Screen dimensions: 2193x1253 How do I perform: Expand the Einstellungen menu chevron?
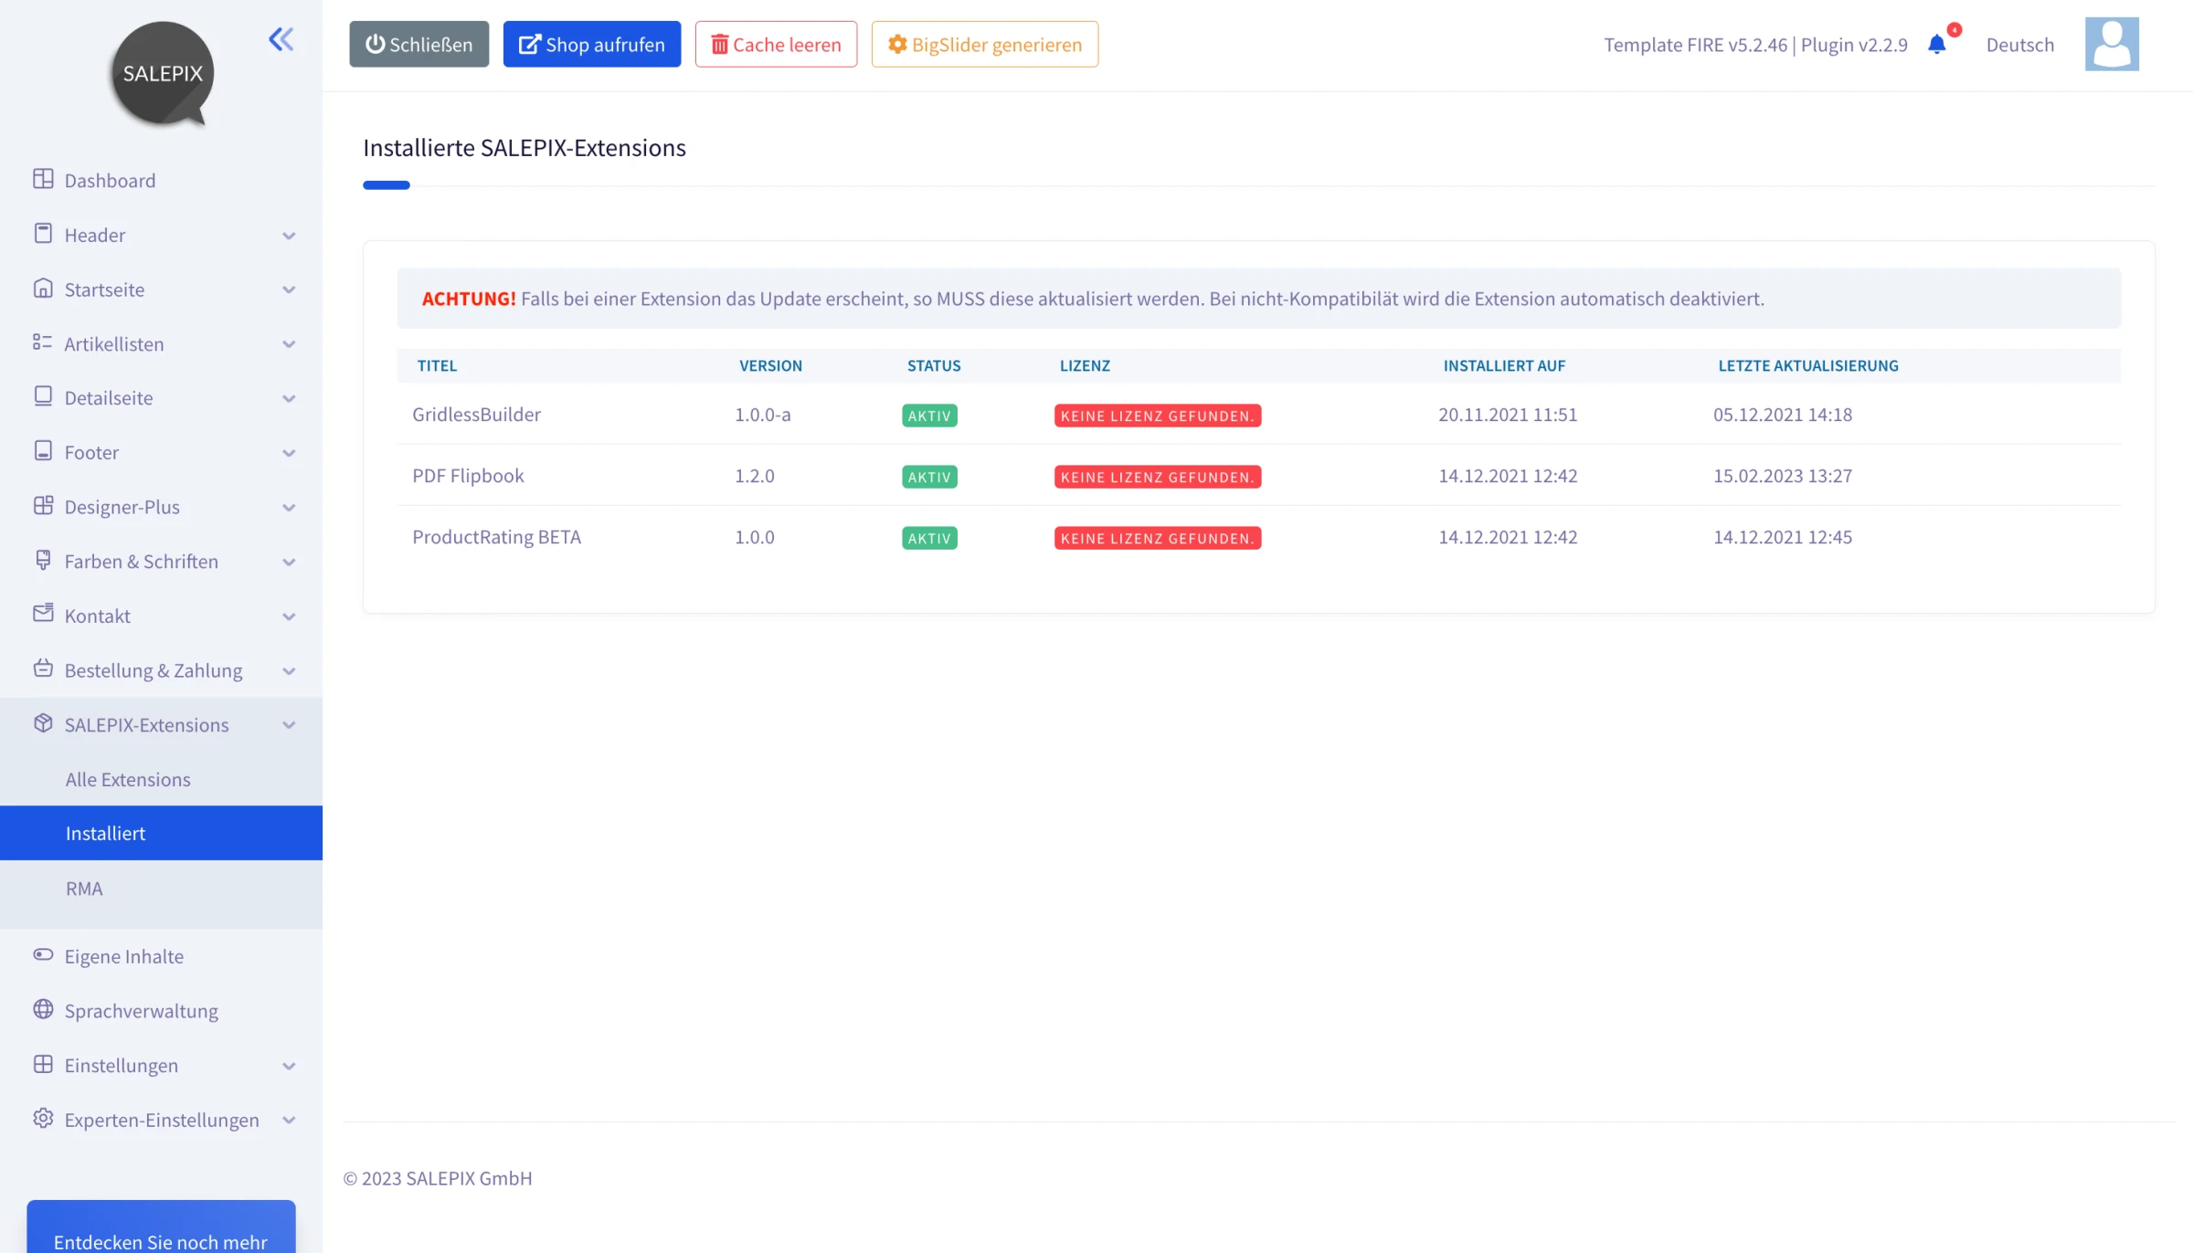[289, 1066]
